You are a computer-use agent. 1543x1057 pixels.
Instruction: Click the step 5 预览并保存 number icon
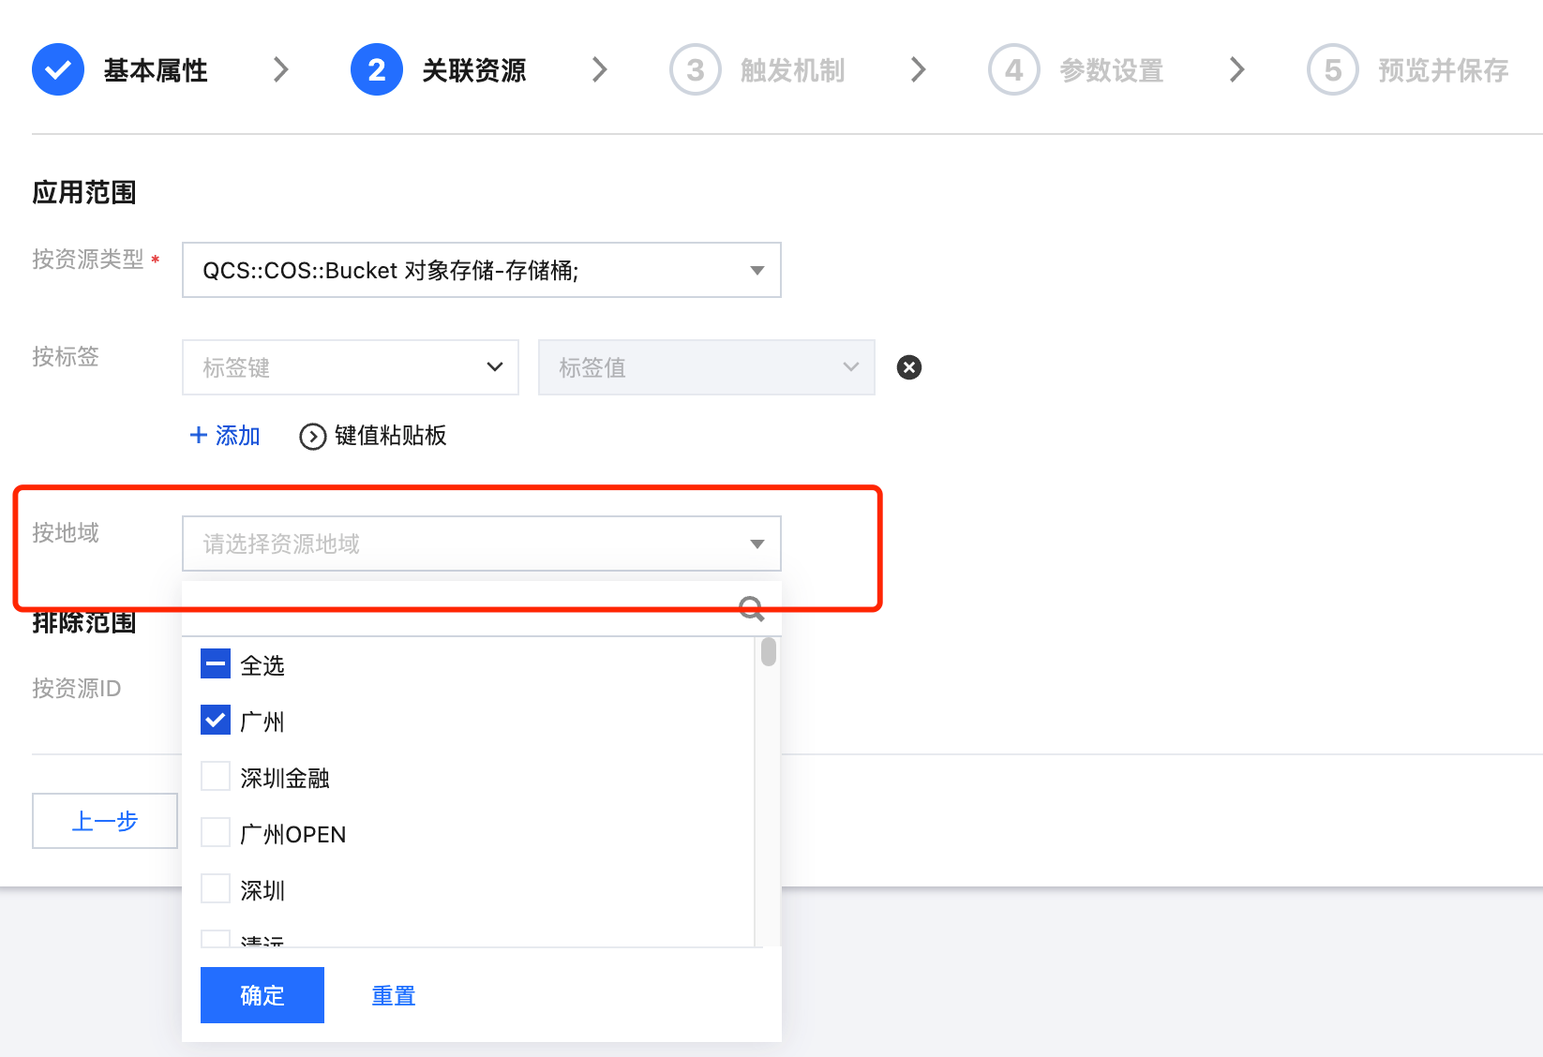tap(1332, 69)
